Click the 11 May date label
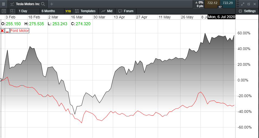259x138 pixels. tap(165, 17)
